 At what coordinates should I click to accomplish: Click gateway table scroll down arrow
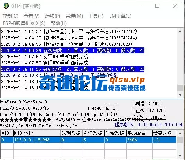coord(180,155)
